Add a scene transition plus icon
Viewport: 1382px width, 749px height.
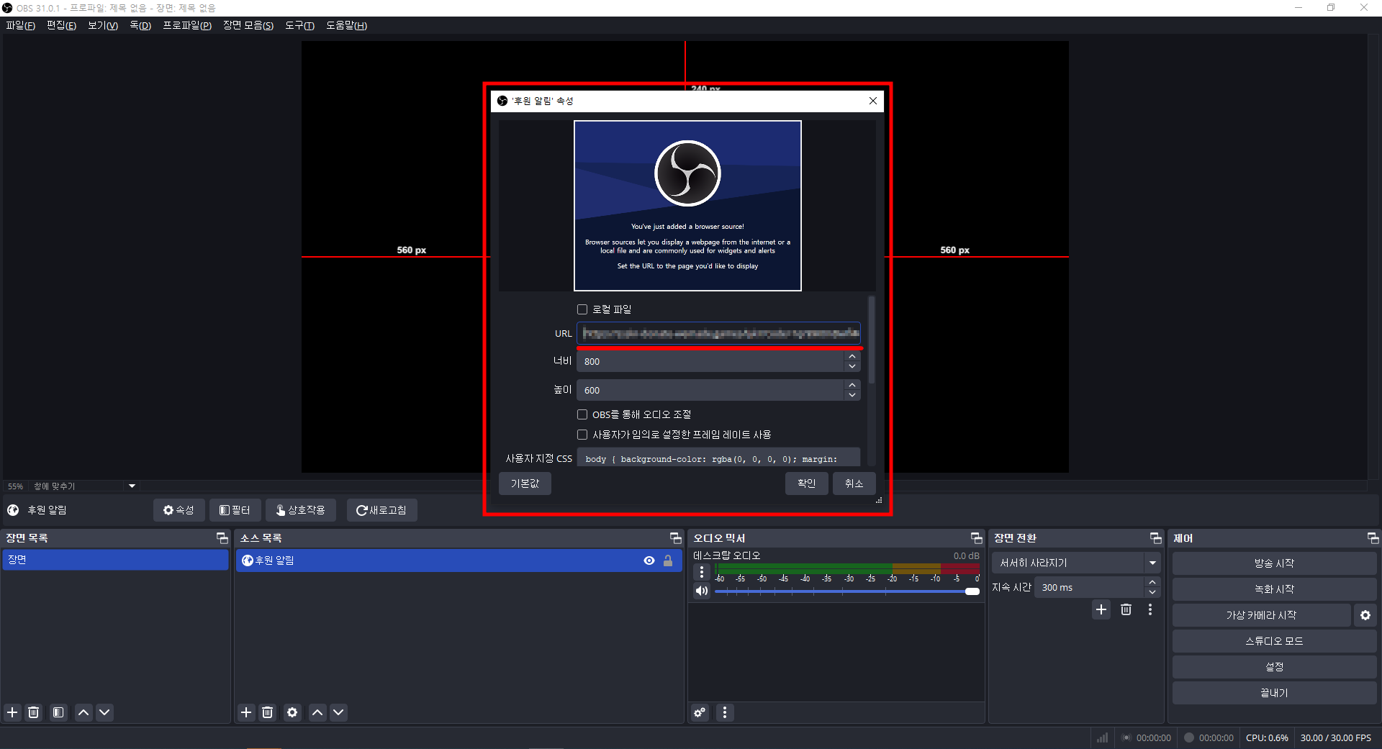point(1101,609)
